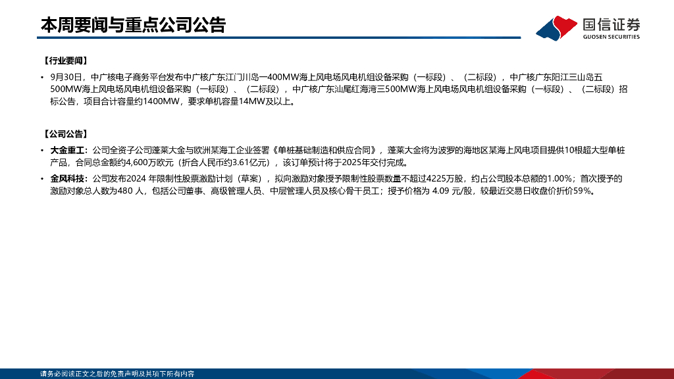This screenshot has height=379, width=674.
Task: Click the line 产品，合同总金额约4,600万欧元
Action: tap(230, 163)
